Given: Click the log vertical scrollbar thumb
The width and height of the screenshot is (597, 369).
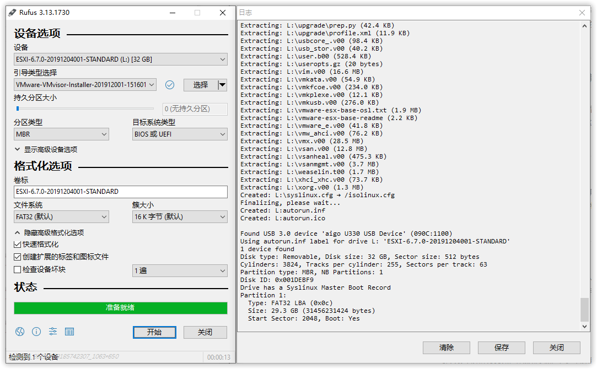Looking at the screenshot, I should coord(584,310).
